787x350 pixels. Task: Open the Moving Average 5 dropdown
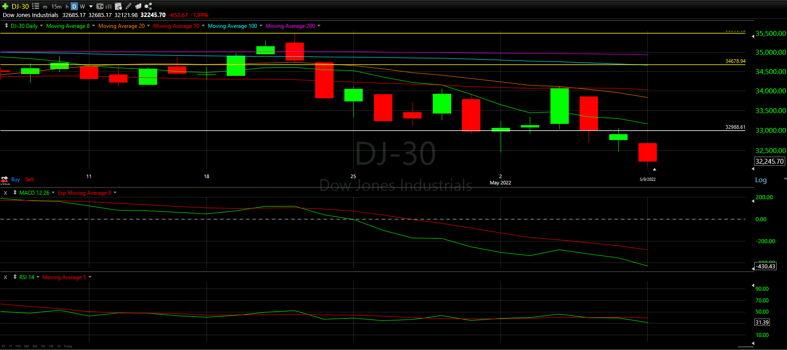[x=90, y=277]
